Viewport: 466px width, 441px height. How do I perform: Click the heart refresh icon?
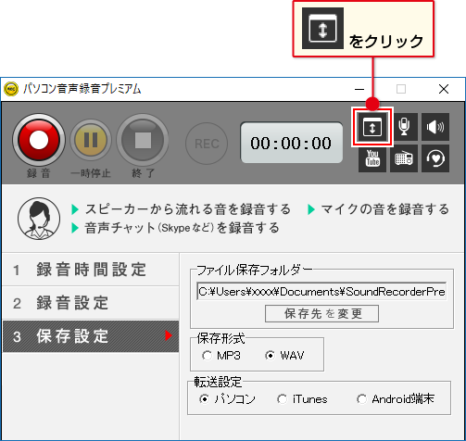point(435,158)
